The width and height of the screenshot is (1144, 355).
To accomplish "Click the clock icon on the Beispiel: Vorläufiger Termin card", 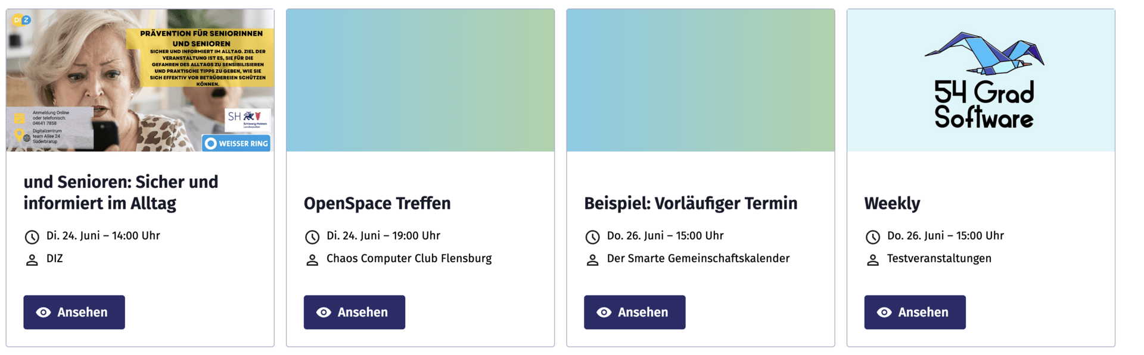I will tap(592, 237).
